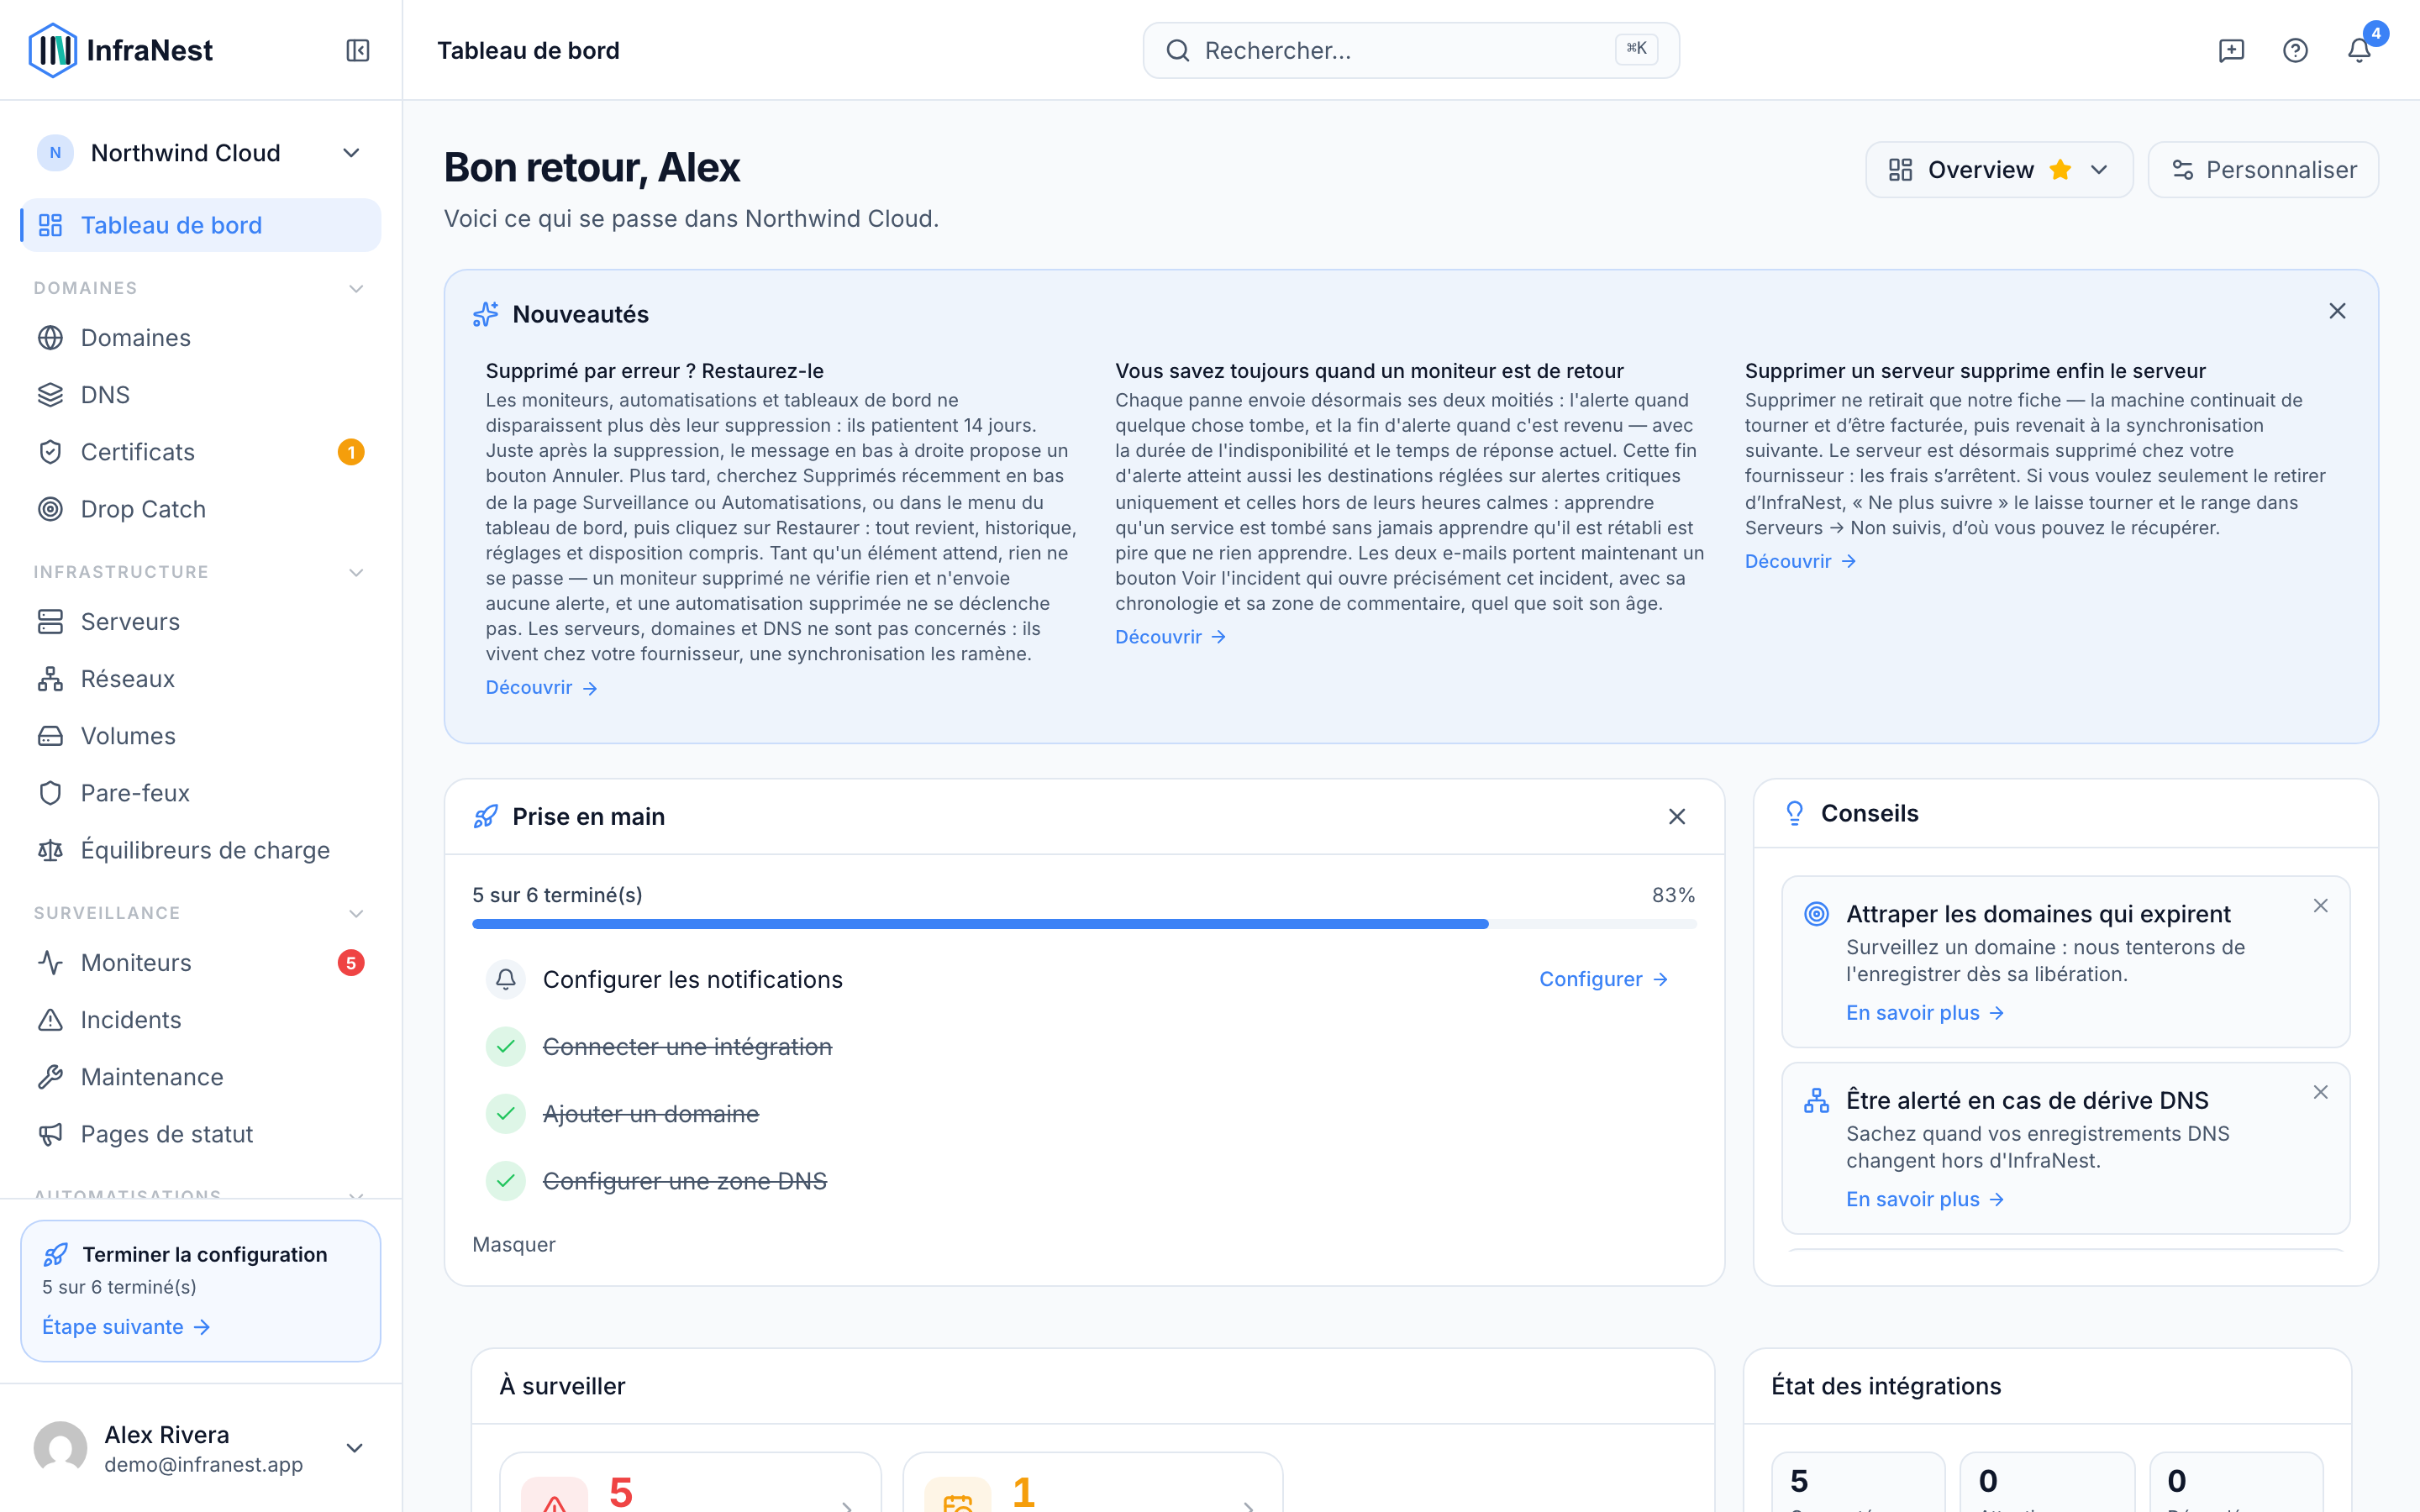The height and width of the screenshot is (1512, 2420).
Task: Open the help question-mark icon
Action: 2295,50
